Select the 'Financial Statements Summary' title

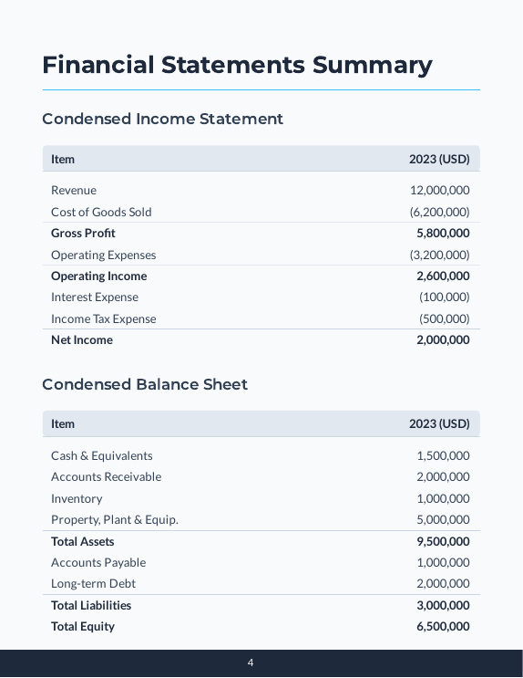237,65
